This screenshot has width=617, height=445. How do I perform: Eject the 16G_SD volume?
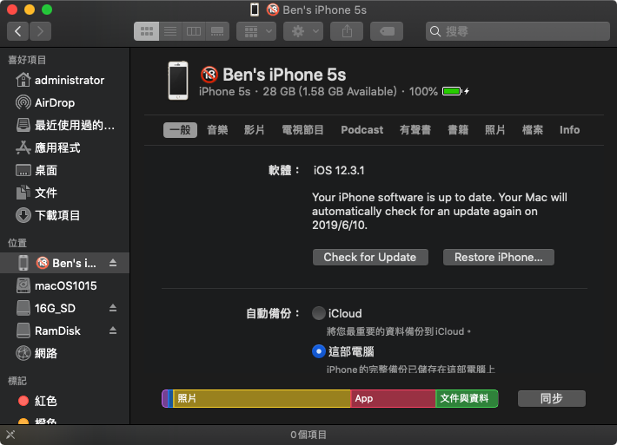pyautogui.click(x=113, y=308)
